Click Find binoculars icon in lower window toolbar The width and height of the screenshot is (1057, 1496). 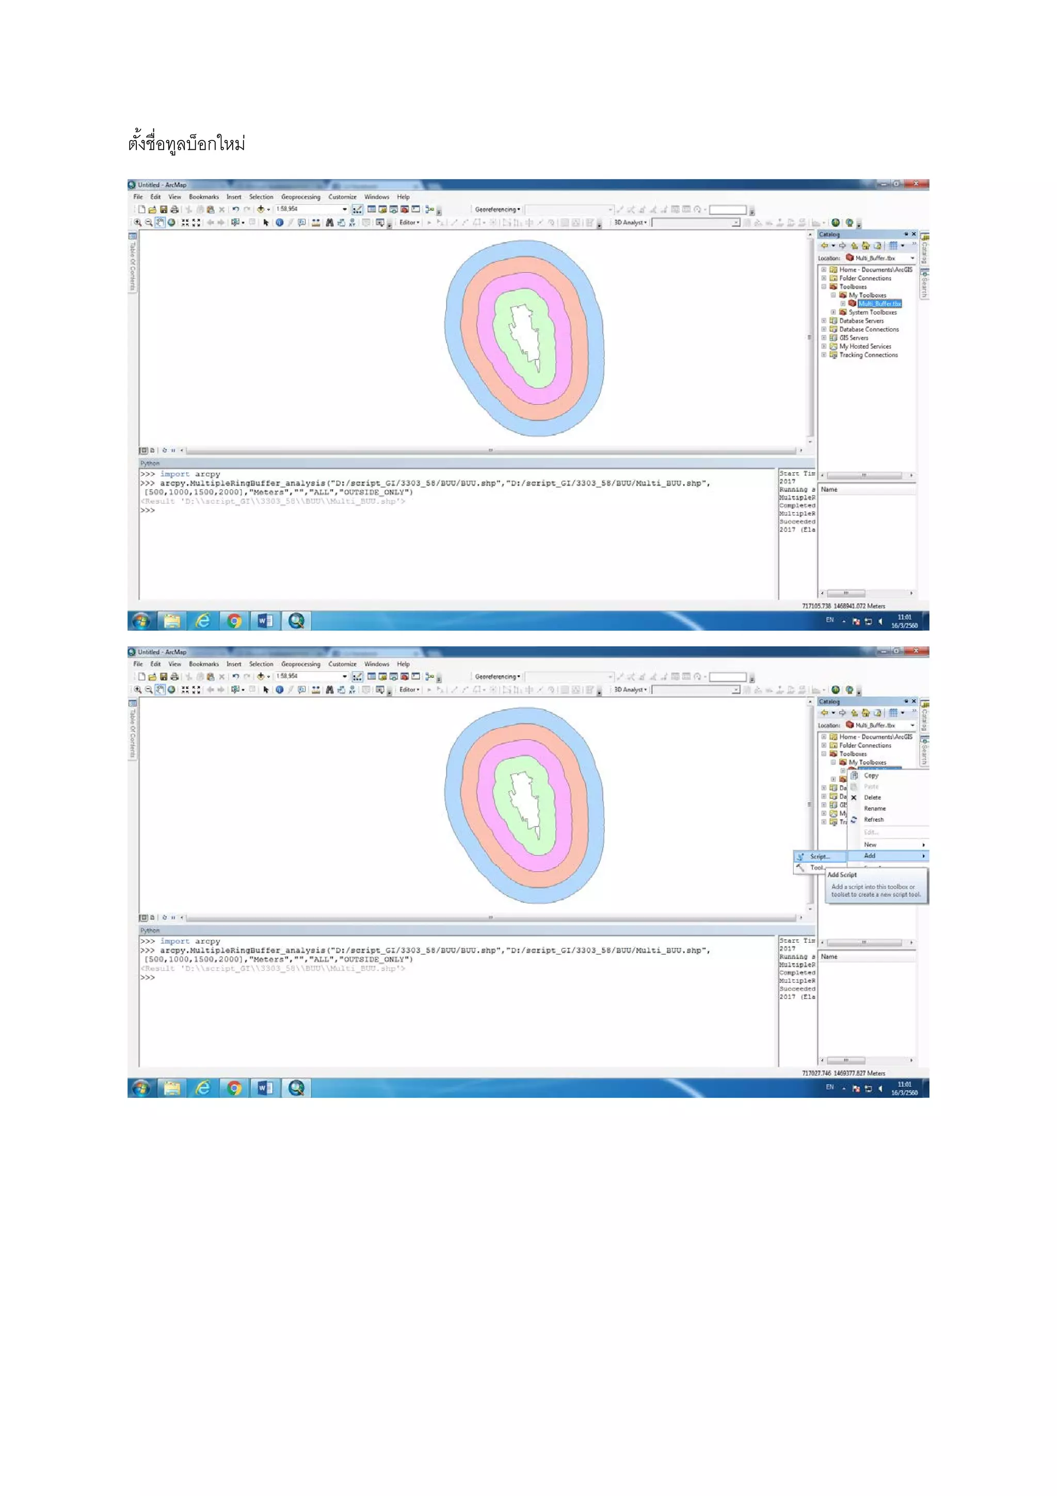click(x=329, y=689)
